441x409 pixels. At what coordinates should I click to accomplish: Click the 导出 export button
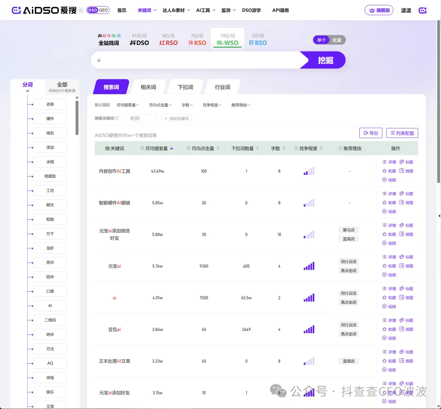tap(370, 133)
